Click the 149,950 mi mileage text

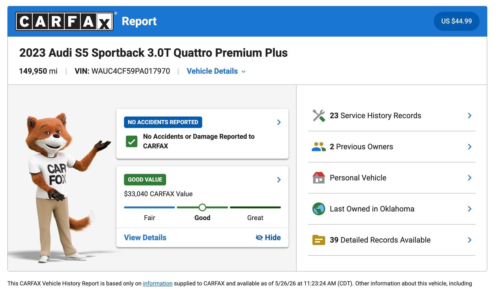38,71
